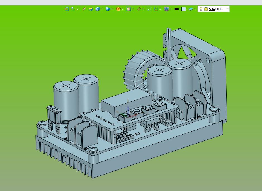Expand the arrow beside the layers stack icon
The image size is (262, 191).
tap(195, 9)
